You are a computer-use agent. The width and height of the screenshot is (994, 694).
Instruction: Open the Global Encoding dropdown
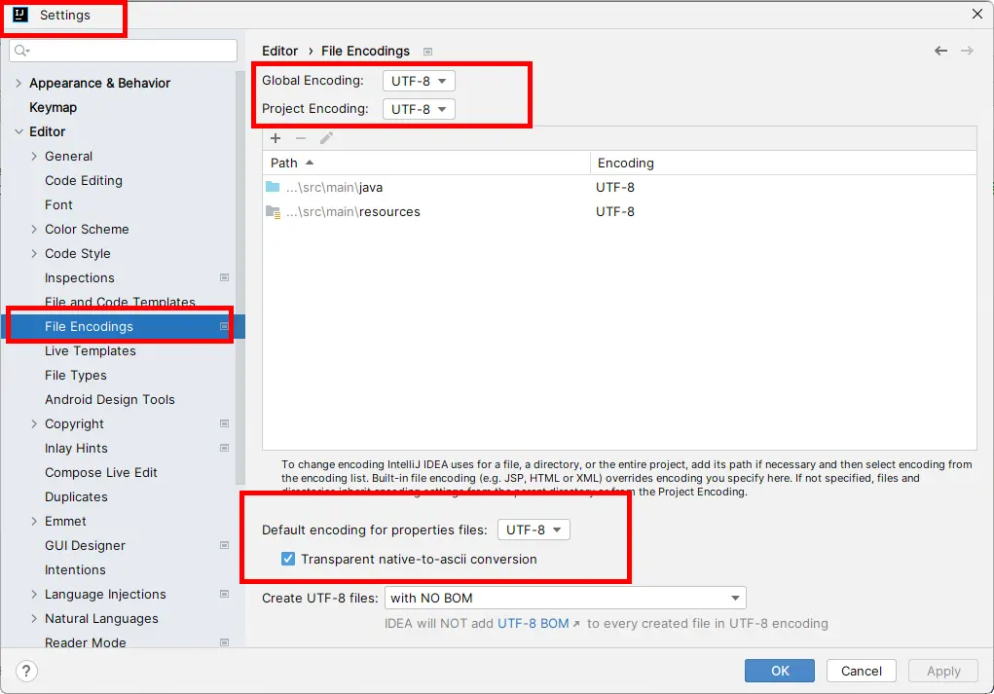tap(419, 81)
